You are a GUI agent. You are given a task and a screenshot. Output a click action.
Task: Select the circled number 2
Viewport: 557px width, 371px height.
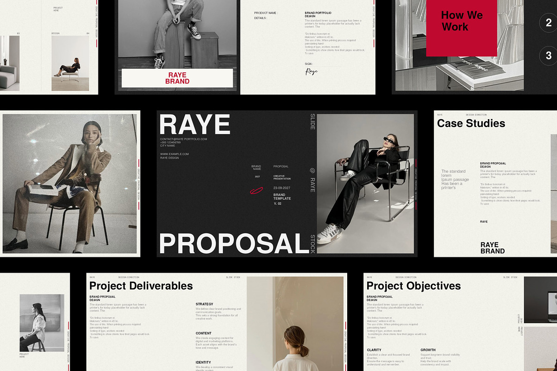coord(549,23)
